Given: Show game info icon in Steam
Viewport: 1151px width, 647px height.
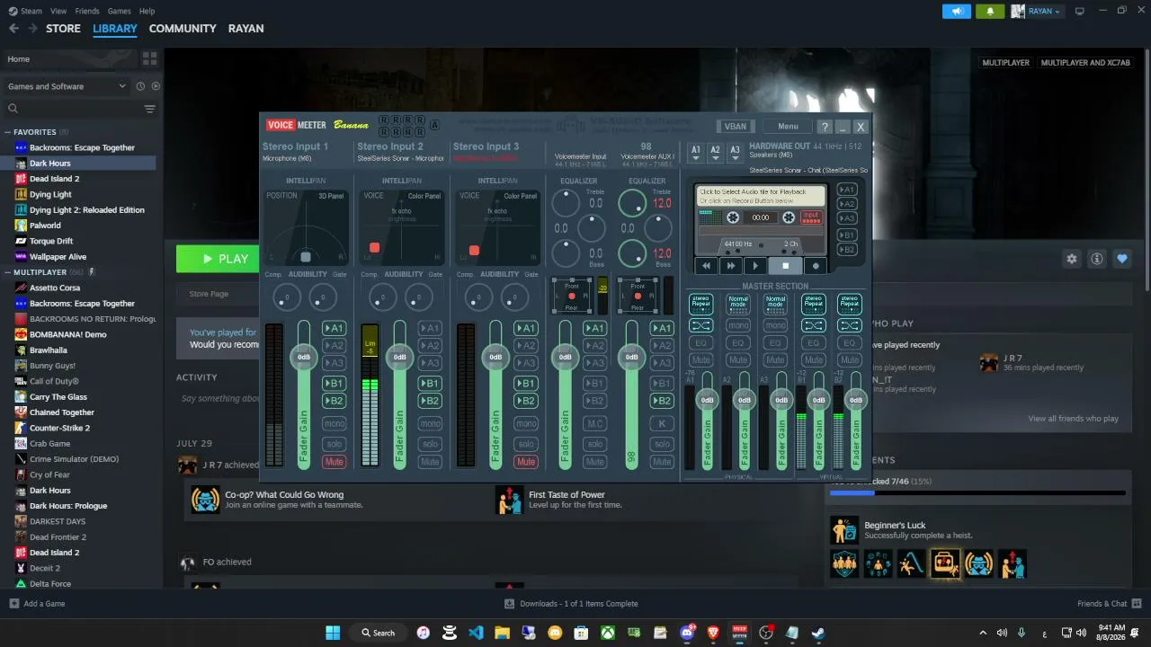Looking at the screenshot, I should (1097, 259).
